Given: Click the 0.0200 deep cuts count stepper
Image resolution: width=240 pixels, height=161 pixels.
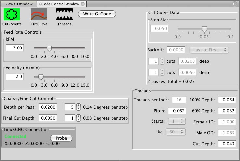Looking at the screenshot, I should coord(162,61).
